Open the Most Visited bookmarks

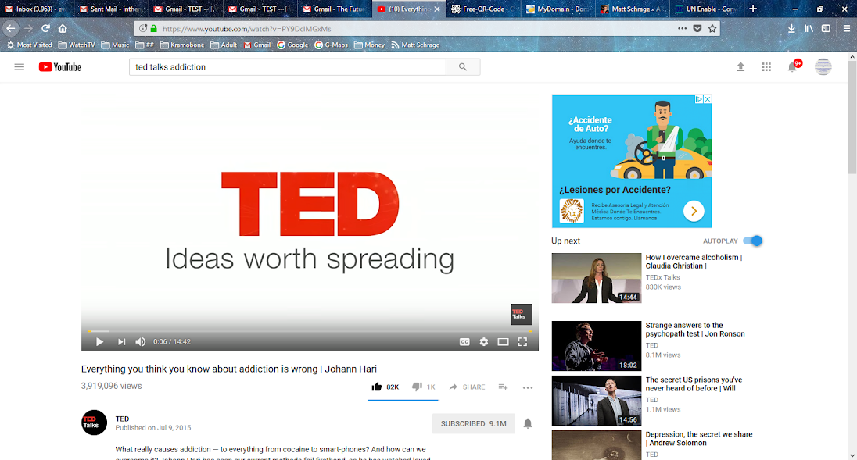click(x=29, y=45)
